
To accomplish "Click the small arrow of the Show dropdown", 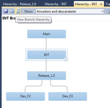I will pyautogui.click(x=102, y=12).
